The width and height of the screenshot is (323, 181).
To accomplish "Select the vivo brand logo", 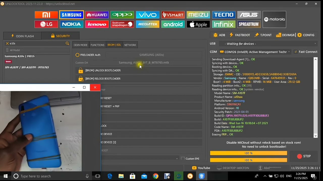I will coord(148,15).
